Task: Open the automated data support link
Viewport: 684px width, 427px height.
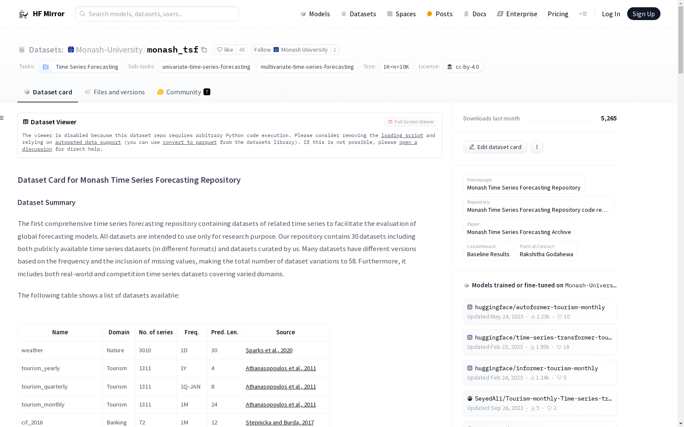Action: click(88, 142)
